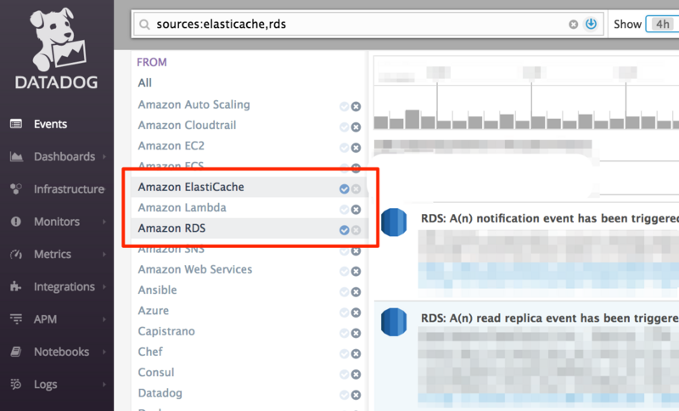Exclude Datadog source with x icon
The height and width of the screenshot is (411, 679).
tap(356, 395)
